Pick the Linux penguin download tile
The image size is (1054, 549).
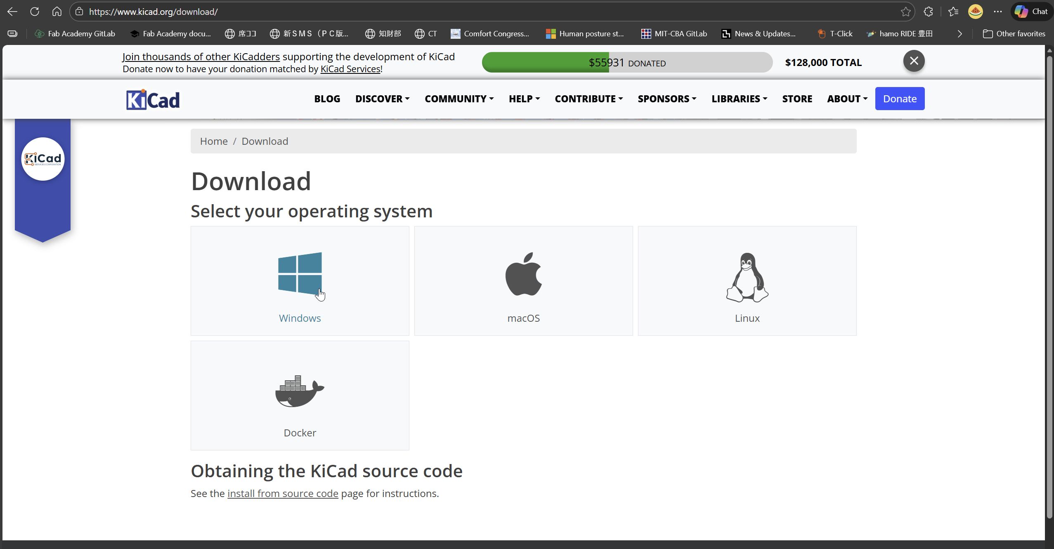tap(747, 280)
